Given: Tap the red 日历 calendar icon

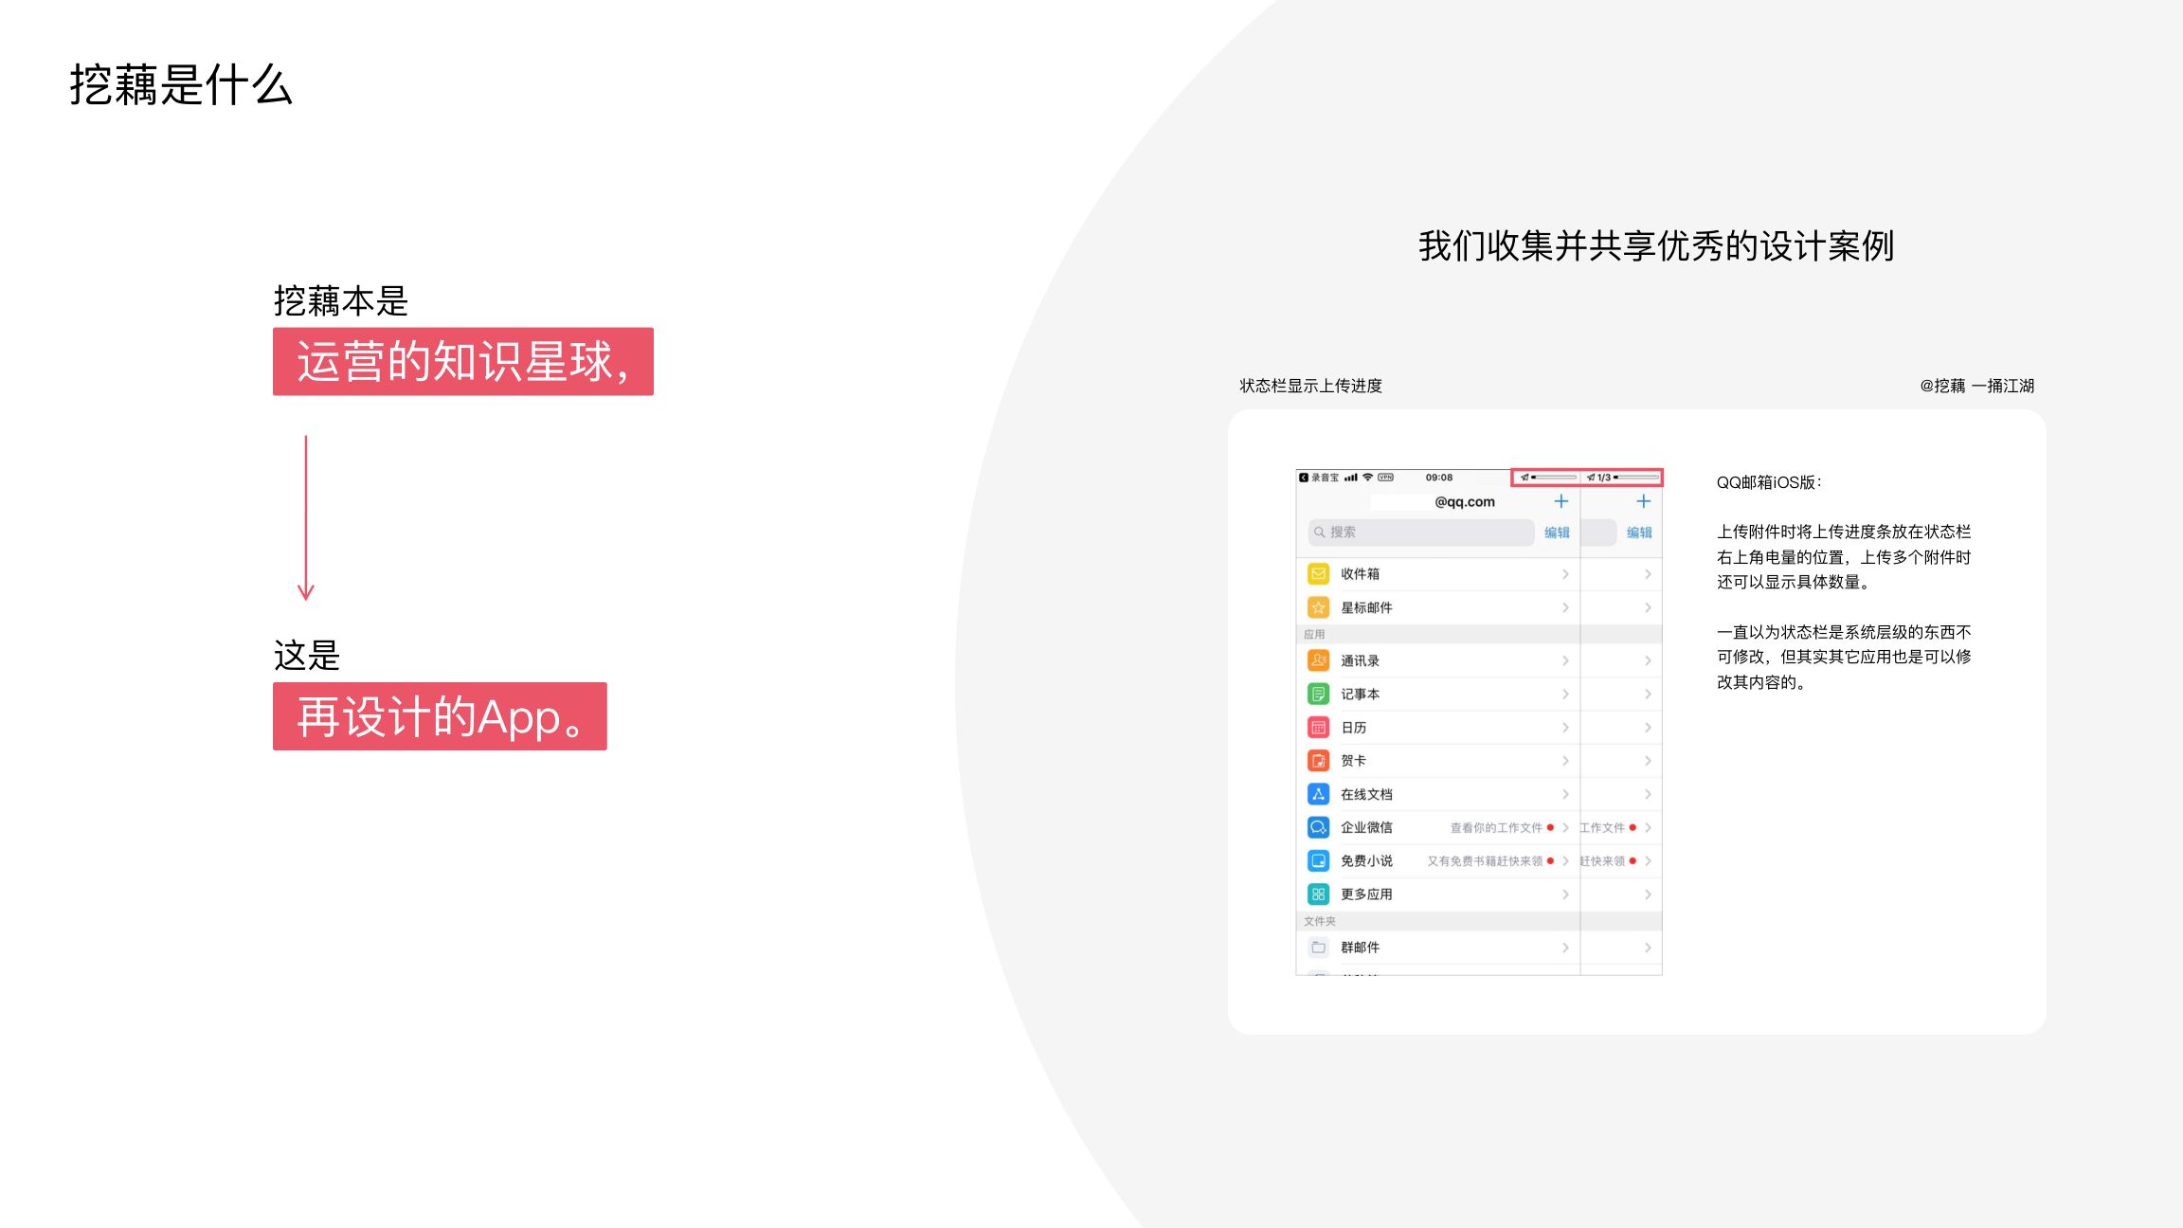Looking at the screenshot, I should coord(1318,728).
